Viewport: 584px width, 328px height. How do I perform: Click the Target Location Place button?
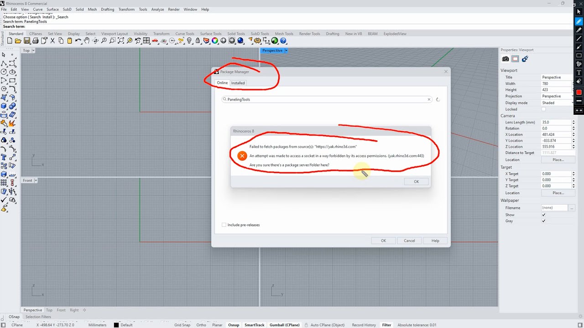click(x=558, y=193)
